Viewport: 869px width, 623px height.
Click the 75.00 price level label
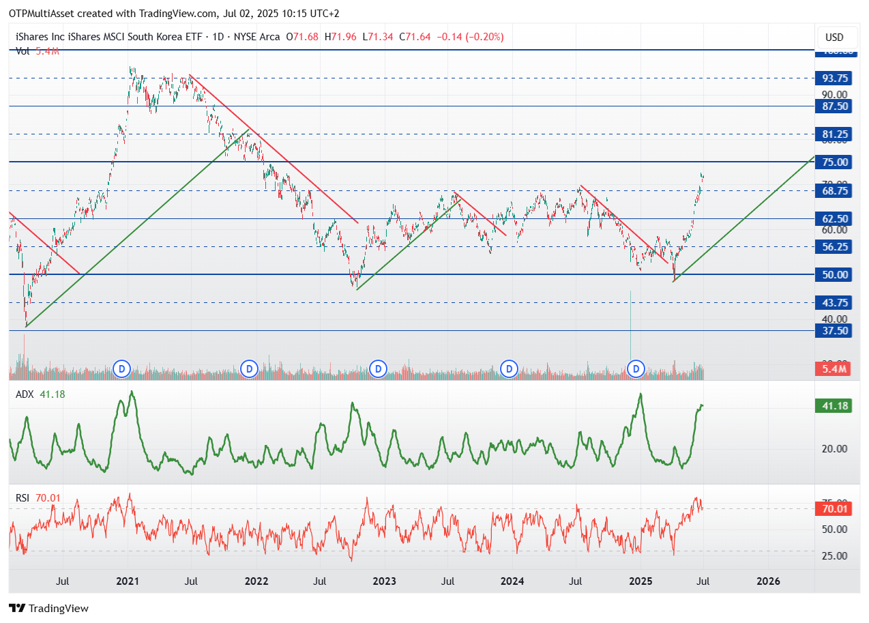click(834, 162)
